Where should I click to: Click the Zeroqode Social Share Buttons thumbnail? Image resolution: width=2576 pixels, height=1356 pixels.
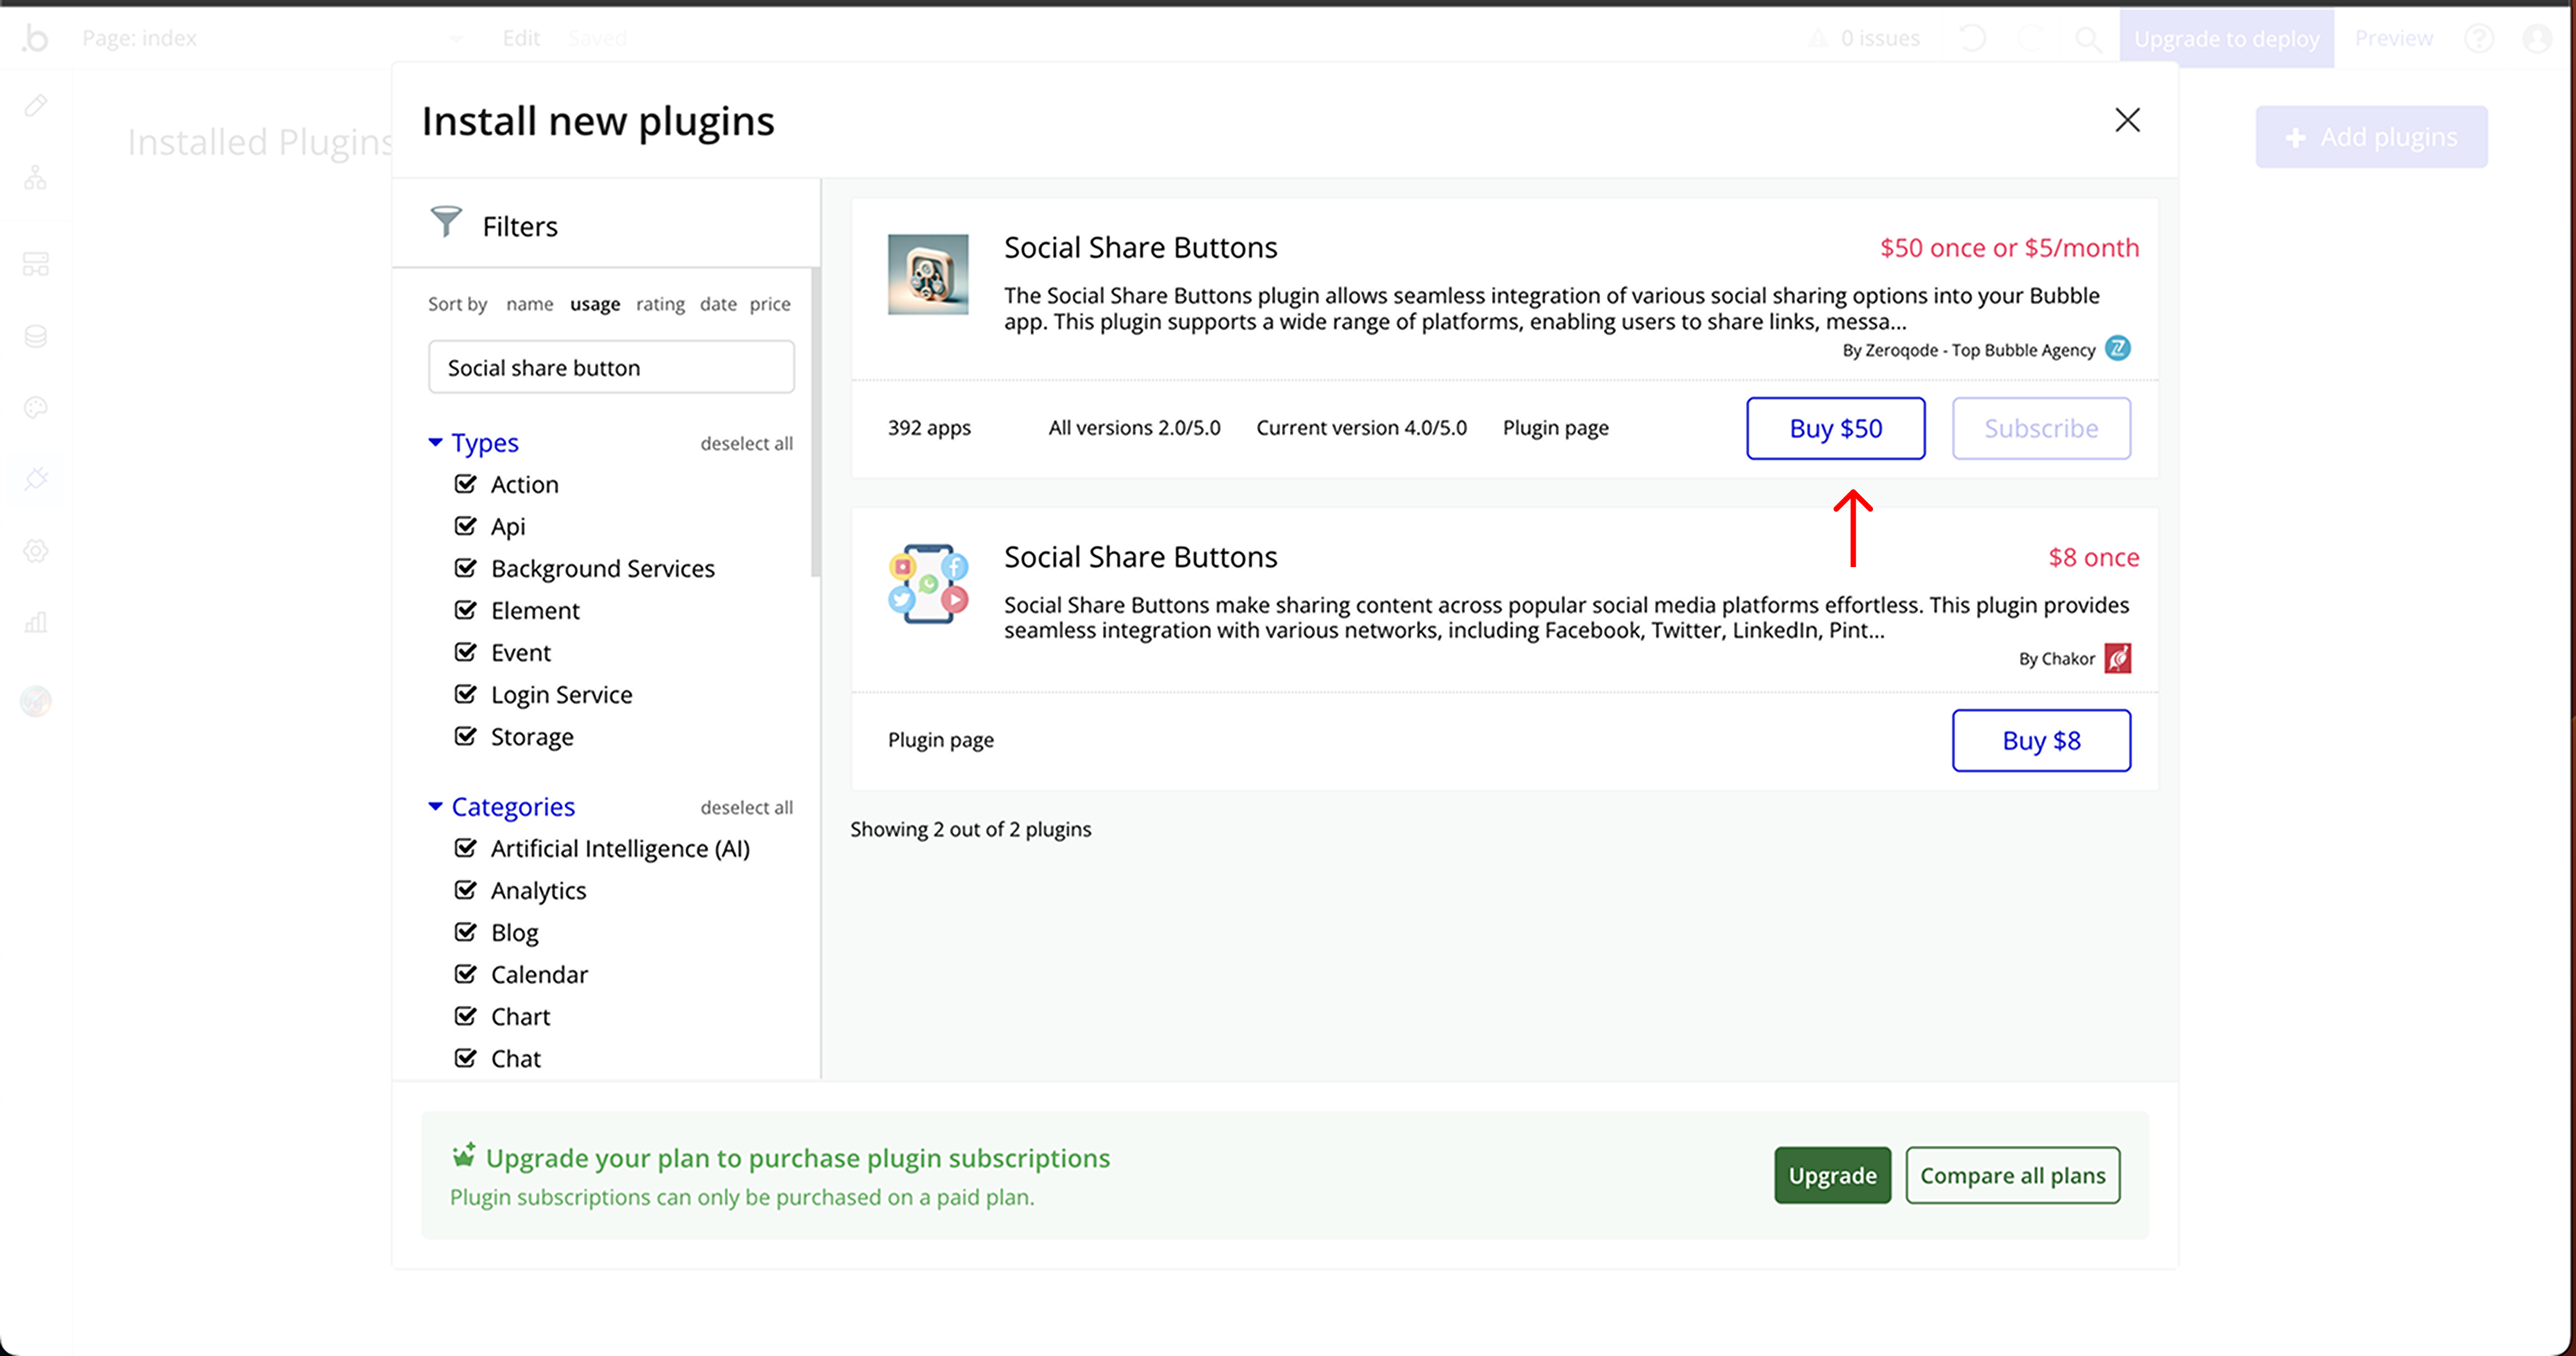click(x=927, y=274)
